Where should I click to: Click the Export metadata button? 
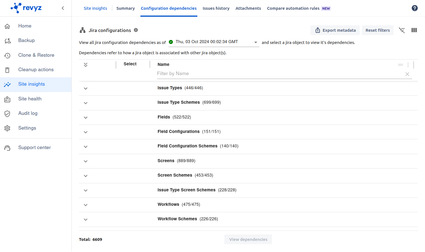coord(335,30)
